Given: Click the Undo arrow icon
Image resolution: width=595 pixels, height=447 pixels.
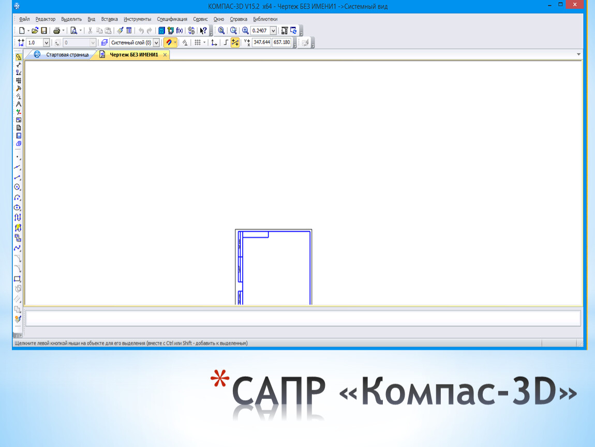Looking at the screenshot, I should [x=141, y=31].
